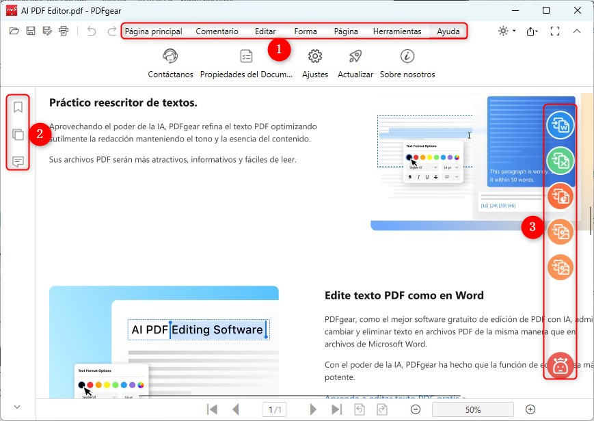Click Actualizar rocket icon
The width and height of the screenshot is (594, 421).
coord(355,64)
